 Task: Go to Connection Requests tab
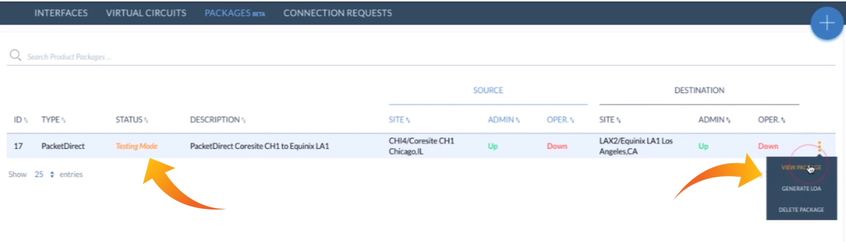coord(338,13)
